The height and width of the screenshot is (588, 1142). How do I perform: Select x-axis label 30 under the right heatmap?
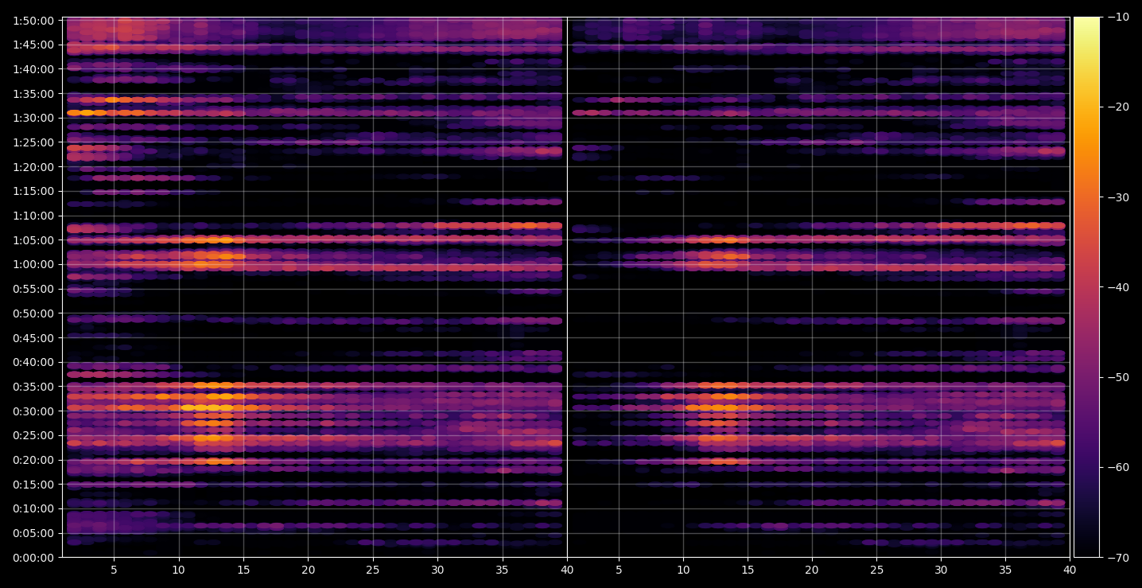[941, 570]
